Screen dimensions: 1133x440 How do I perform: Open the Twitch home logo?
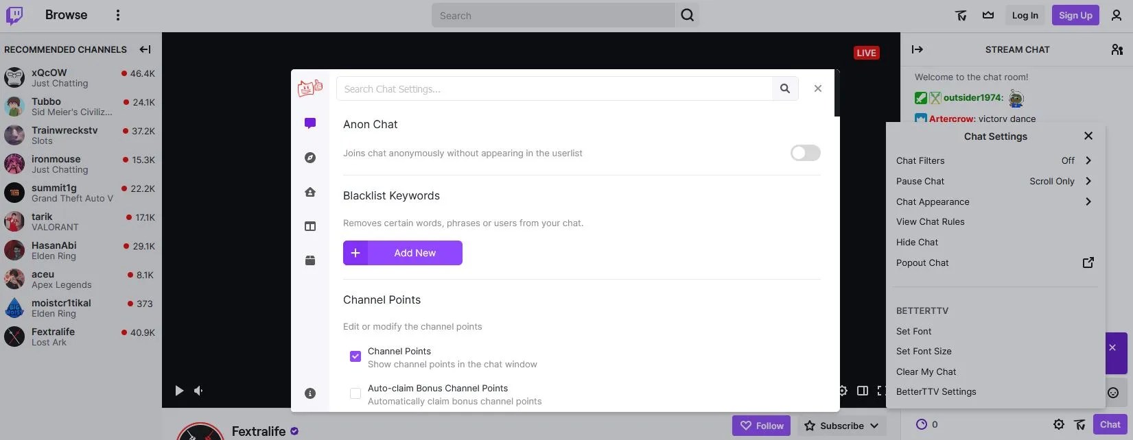[x=14, y=15]
